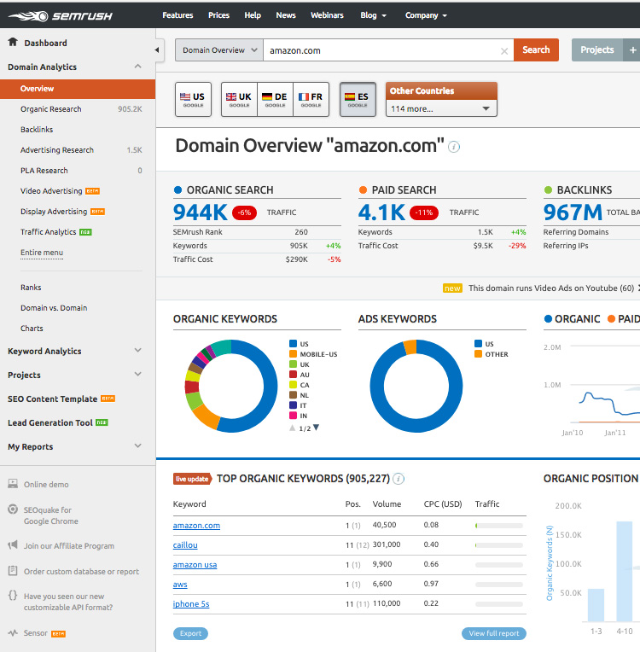Open the iphone 5s keyword link
Viewport: 640px width, 652px height.
191,603
